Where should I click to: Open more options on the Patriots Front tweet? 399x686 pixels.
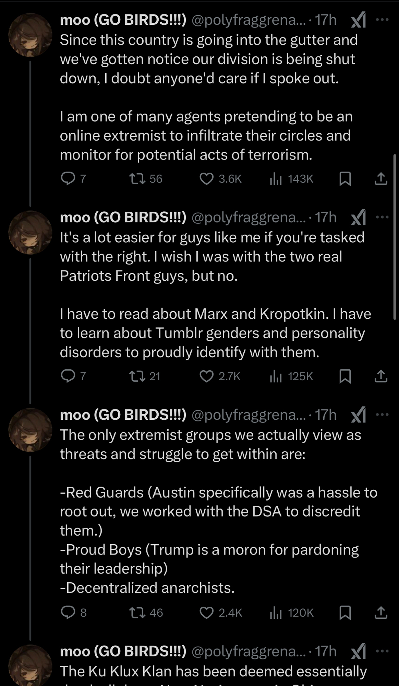(x=382, y=217)
